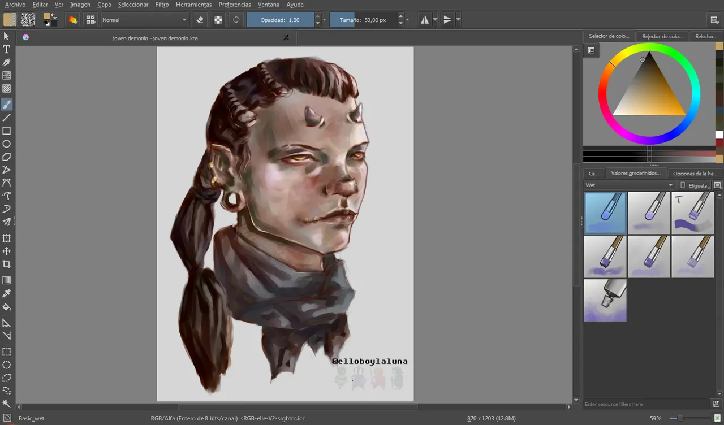Open the Fill Gradients chooser

(x=10, y=20)
